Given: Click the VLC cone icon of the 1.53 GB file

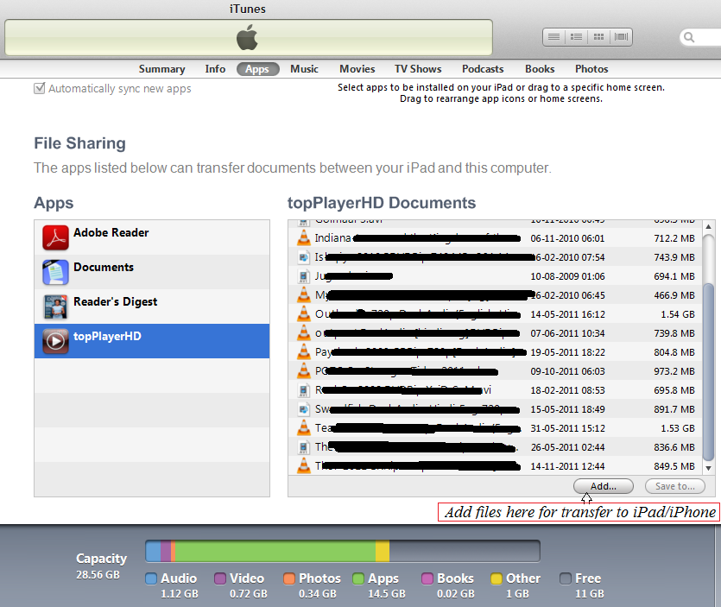Looking at the screenshot, I should (303, 427).
